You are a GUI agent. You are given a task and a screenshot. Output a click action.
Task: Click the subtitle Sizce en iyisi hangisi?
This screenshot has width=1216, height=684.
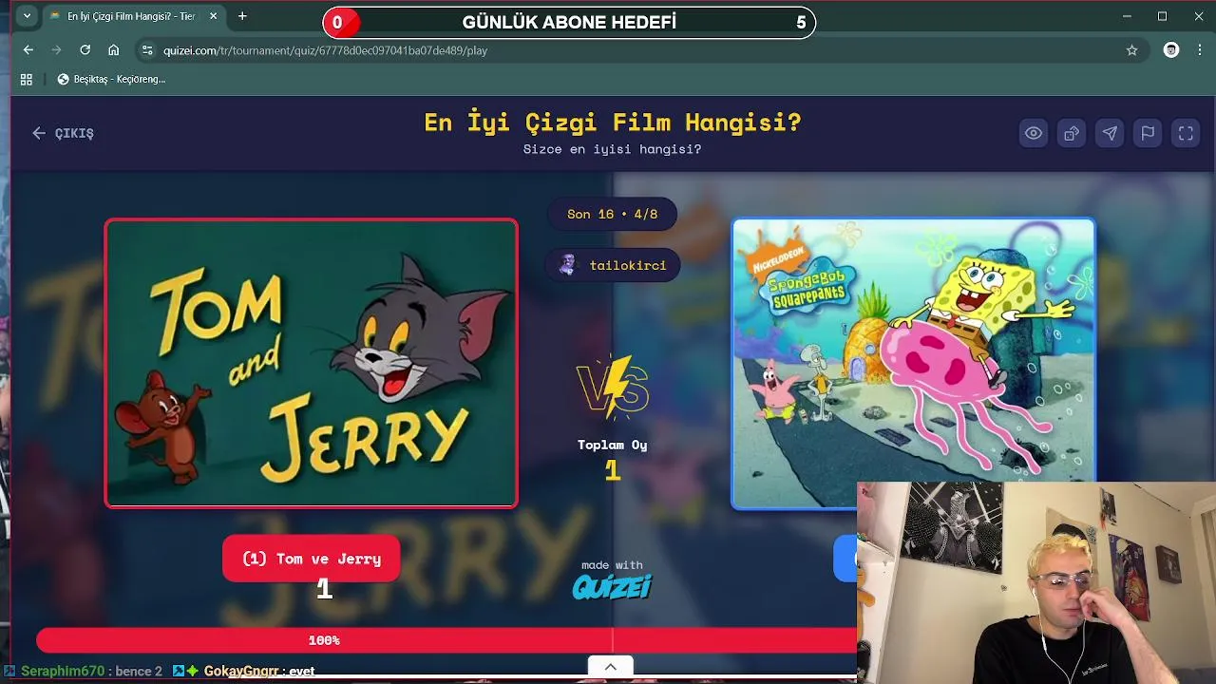pyautogui.click(x=613, y=149)
